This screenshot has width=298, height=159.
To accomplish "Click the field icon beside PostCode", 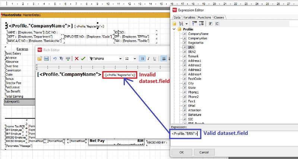I will [x=184, y=79].
